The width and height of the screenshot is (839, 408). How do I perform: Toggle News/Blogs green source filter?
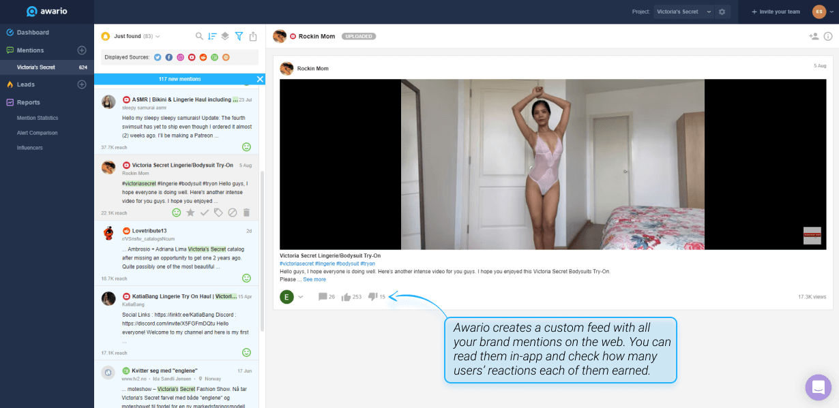(x=214, y=57)
